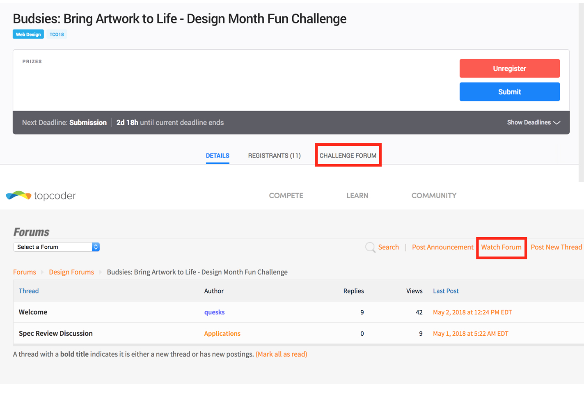The height and width of the screenshot is (394, 584).
Task: Open the Welcome thread
Action: tap(33, 312)
